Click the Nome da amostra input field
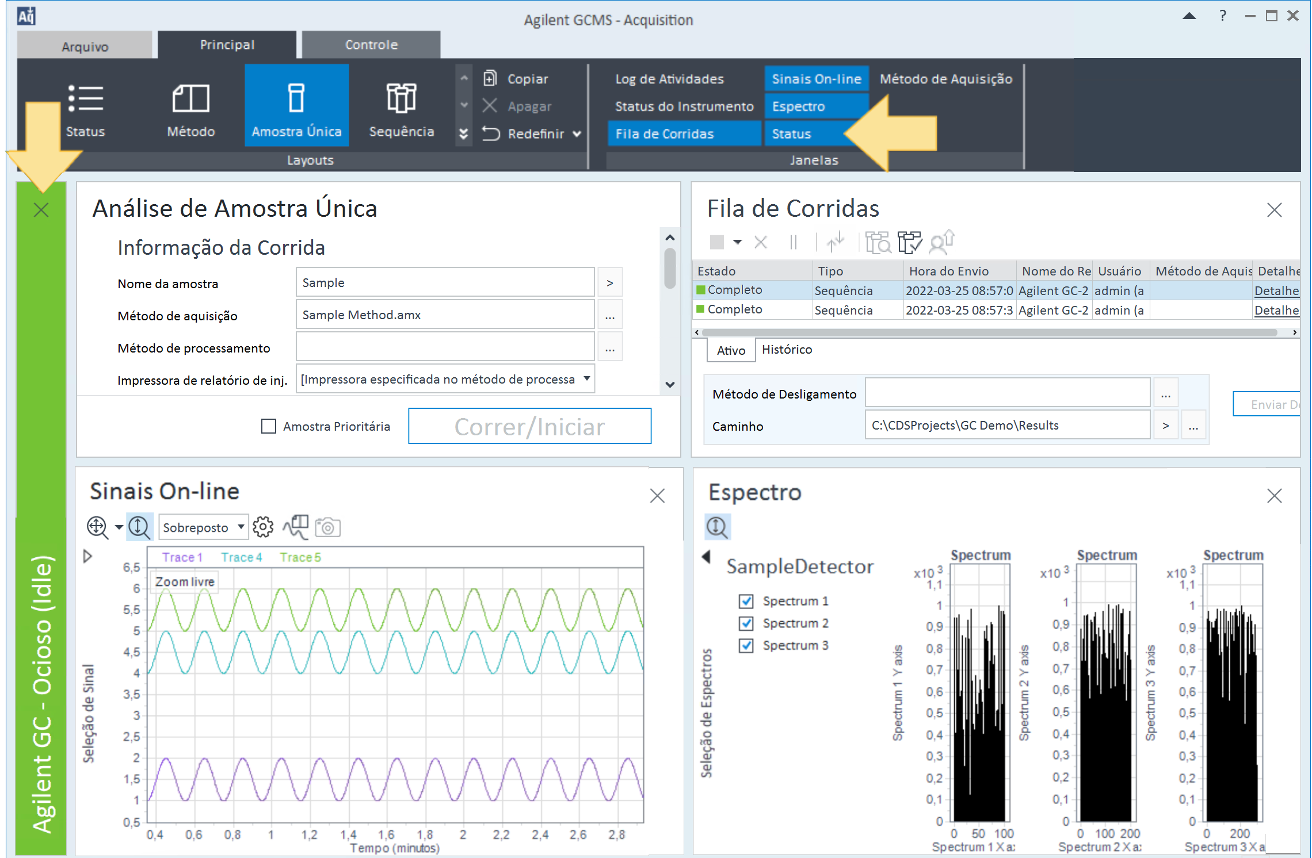This screenshot has width=1312, height=858. pos(445,282)
